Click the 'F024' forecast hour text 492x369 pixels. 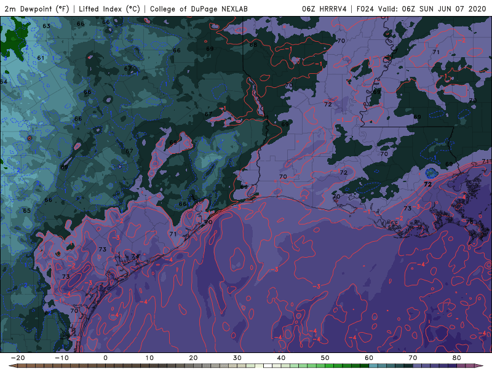click(x=365, y=9)
